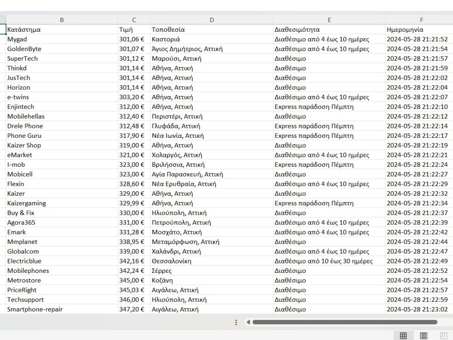Select the Buy & Fix store cell

click(x=62, y=213)
